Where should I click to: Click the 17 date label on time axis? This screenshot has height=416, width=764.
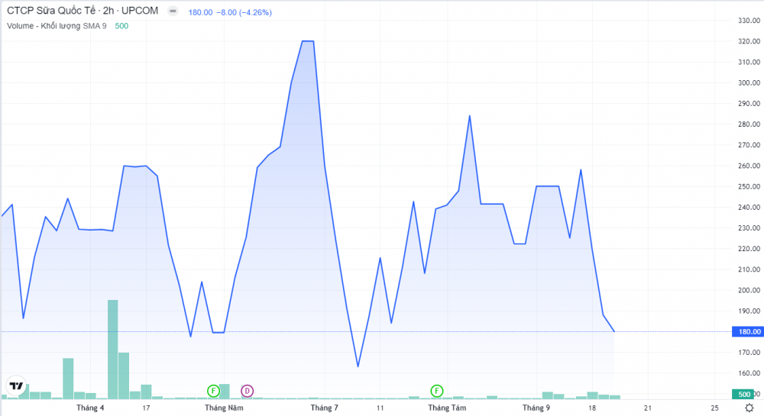[x=146, y=408]
